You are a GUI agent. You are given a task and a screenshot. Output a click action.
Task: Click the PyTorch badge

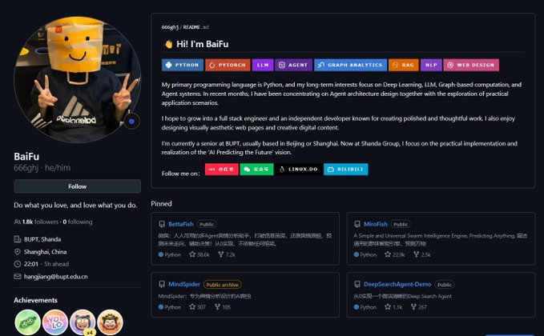(228, 65)
